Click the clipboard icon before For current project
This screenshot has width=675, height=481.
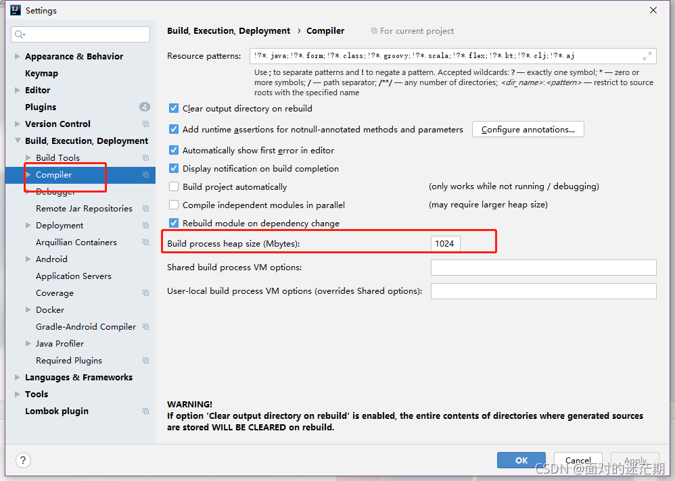coord(373,30)
